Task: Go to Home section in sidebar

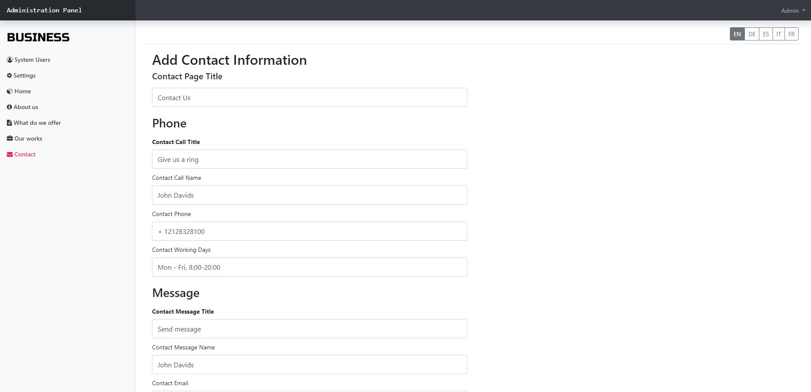Action: pos(19,91)
